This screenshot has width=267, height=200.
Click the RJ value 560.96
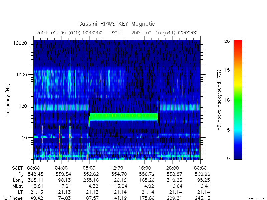tap(202, 174)
